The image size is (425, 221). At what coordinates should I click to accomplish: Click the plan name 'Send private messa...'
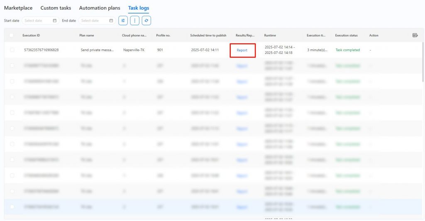(97, 50)
